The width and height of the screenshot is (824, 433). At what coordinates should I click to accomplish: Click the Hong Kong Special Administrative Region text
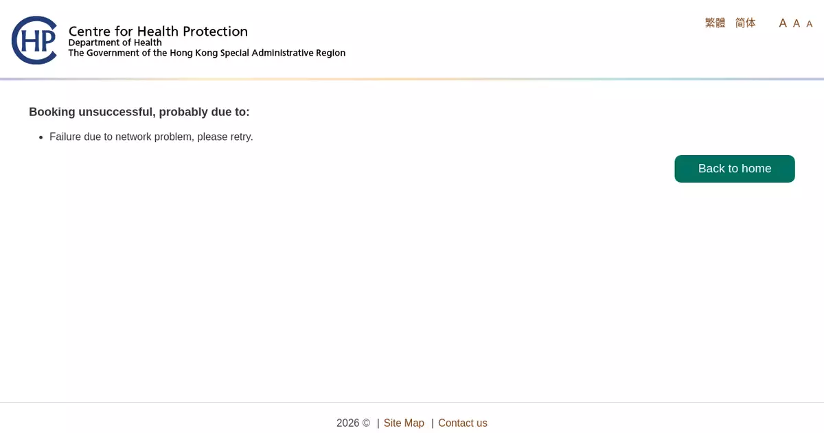click(x=207, y=54)
